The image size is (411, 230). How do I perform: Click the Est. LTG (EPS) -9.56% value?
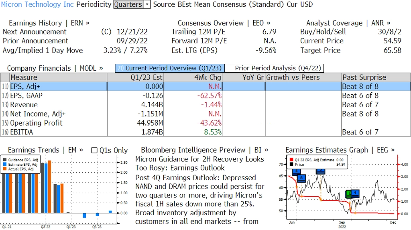click(266, 50)
